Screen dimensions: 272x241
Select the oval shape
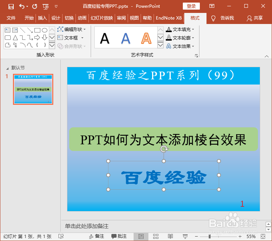[x=44, y=30]
